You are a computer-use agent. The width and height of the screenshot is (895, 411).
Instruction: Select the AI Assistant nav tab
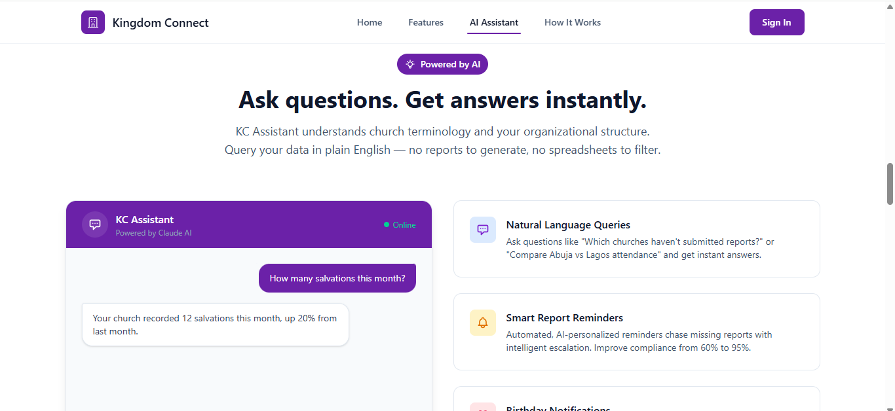[x=494, y=22]
